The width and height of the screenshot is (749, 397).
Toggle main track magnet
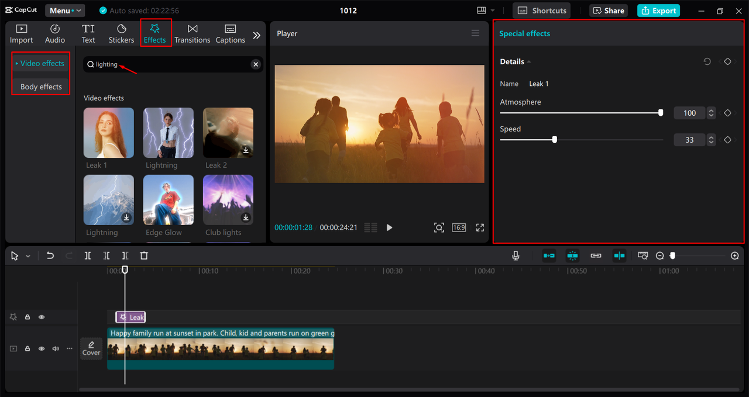549,256
